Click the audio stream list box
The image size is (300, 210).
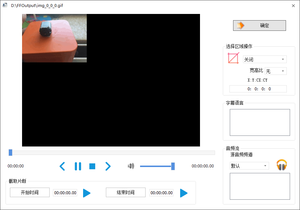tap(260, 186)
